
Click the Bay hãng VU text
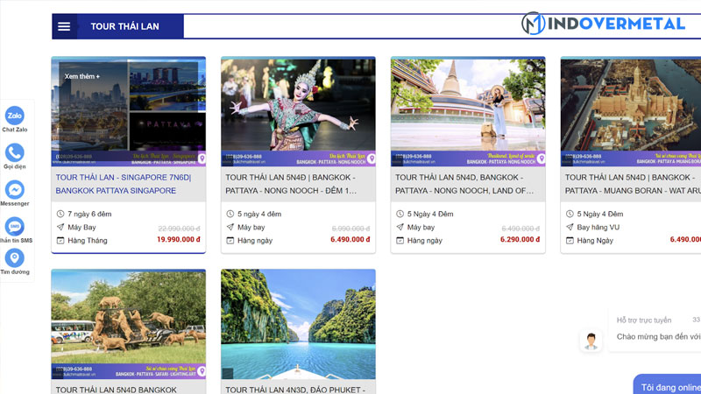click(598, 227)
